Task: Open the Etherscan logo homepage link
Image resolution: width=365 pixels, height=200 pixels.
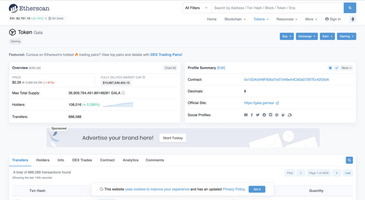Action: [x=29, y=9]
